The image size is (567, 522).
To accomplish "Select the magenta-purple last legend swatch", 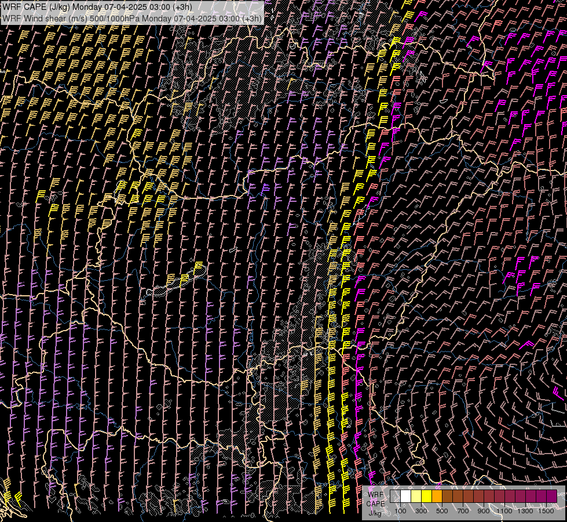I will [x=551, y=496].
